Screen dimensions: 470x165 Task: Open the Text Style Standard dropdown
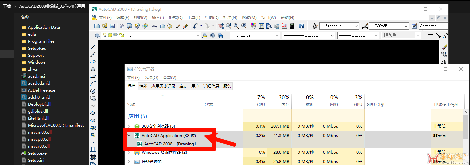pyautogui.click(x=340, y=26)
